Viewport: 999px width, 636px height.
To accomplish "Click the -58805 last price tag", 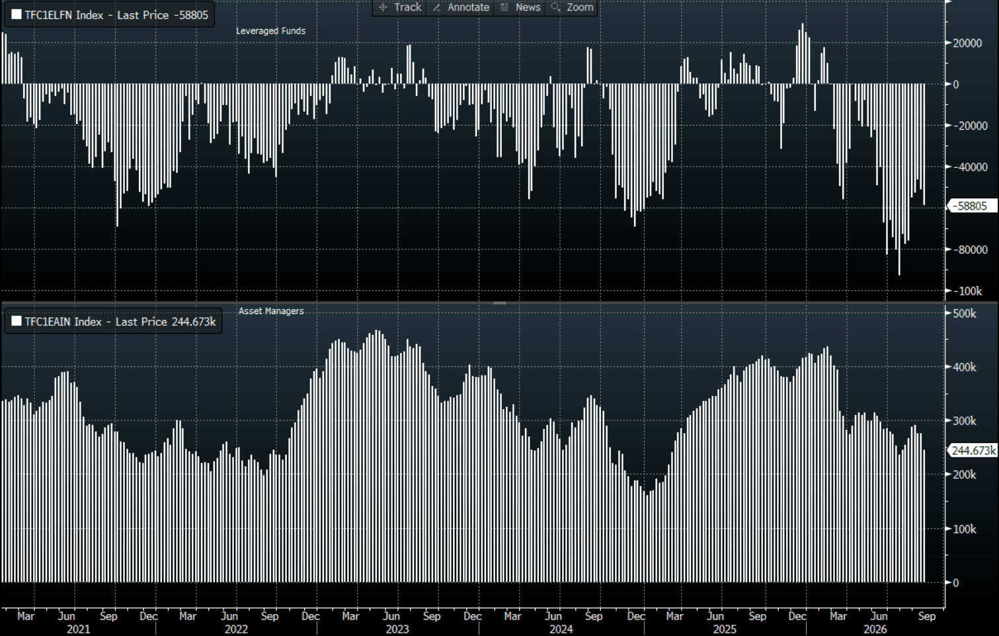I will [972, 206].
